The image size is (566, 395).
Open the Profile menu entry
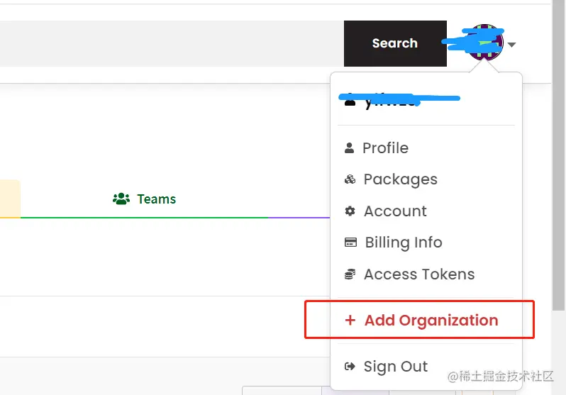(x=385, y=148)
